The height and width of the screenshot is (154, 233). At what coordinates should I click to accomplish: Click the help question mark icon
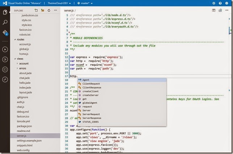[x=221, y=3]
